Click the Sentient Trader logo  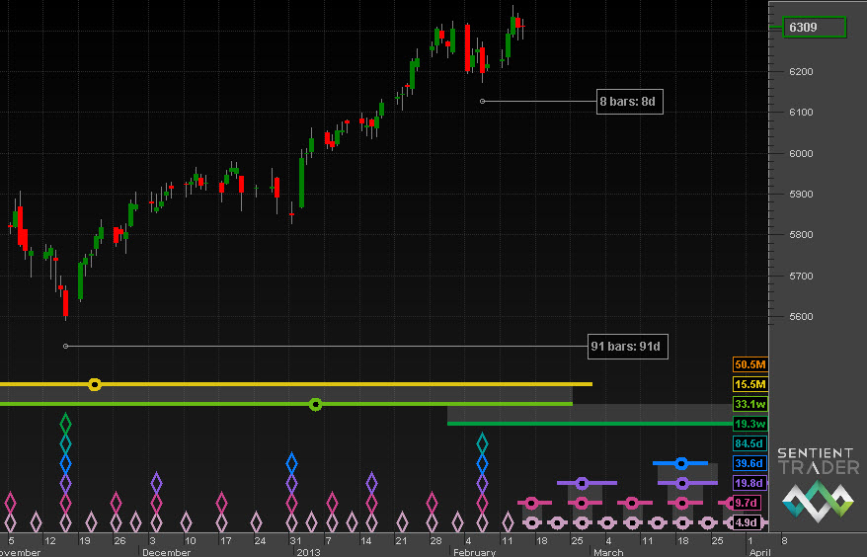818,483
